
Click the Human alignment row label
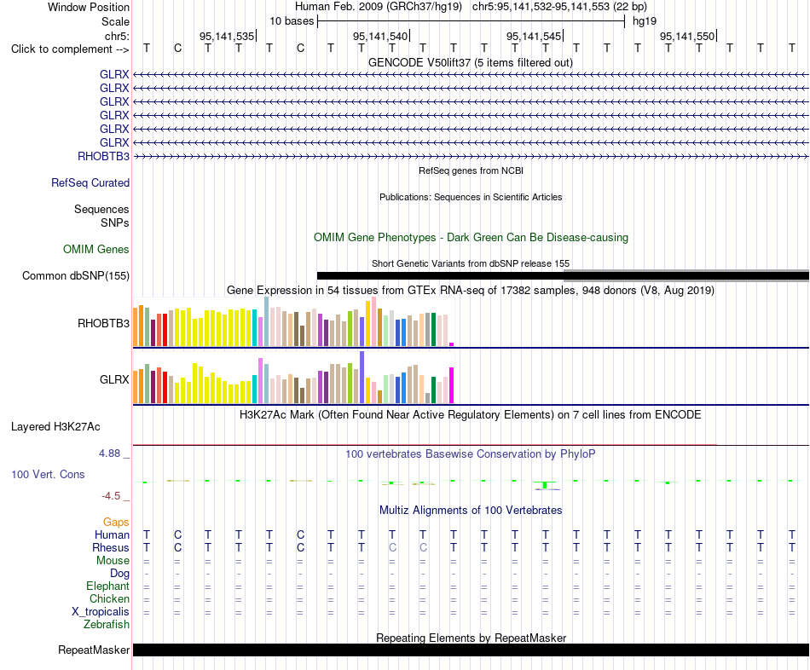click(112, 535)
